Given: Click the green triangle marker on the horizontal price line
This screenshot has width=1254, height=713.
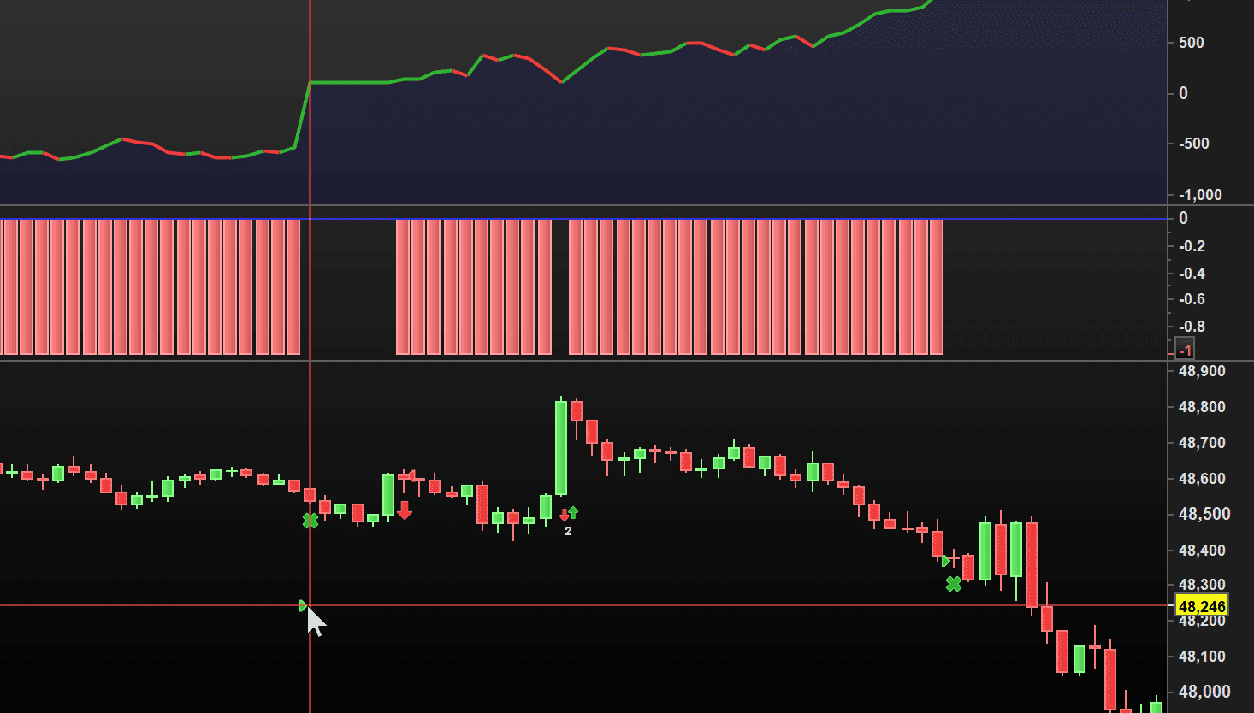Looking at the screenshot, I should pos(303,605).
